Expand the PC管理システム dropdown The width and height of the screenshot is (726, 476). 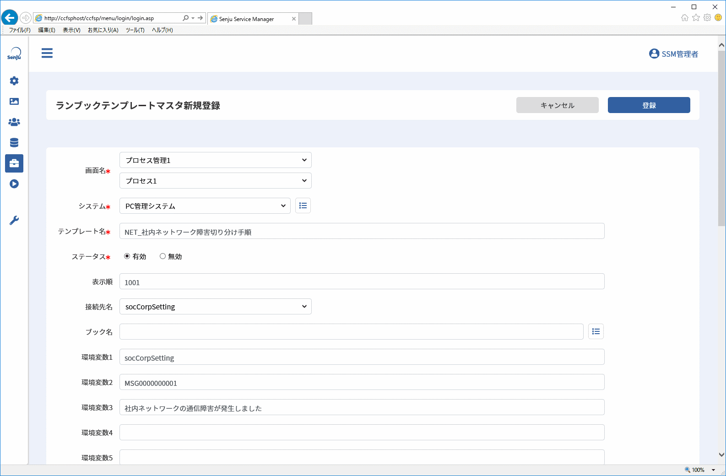(205, 206)
